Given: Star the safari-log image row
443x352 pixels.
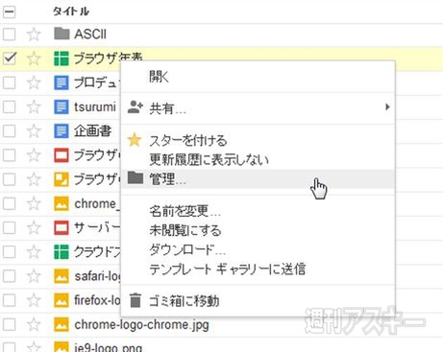Looking at the screenshot, I should click(x=34, y=276).
